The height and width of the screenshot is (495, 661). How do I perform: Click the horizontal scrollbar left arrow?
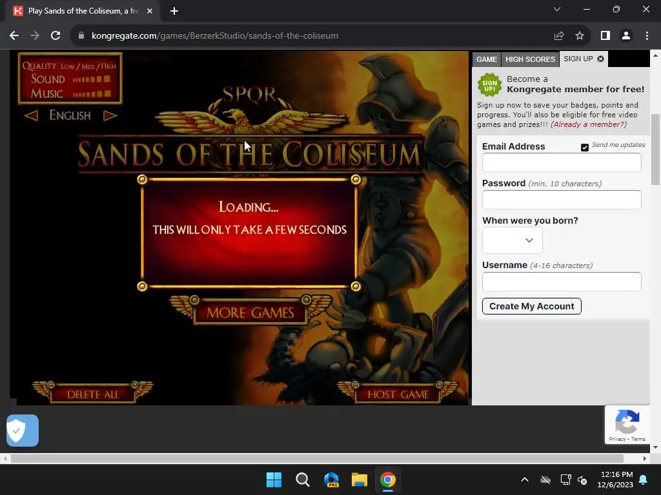5,458
